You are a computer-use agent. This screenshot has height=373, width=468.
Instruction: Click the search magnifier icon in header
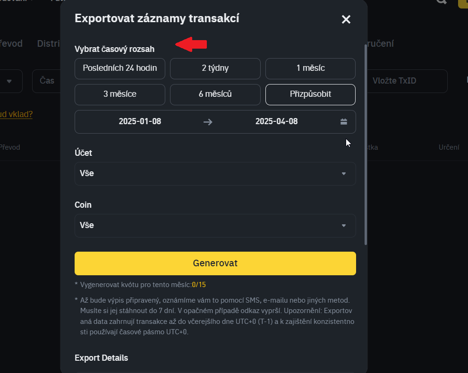(441, 1)
